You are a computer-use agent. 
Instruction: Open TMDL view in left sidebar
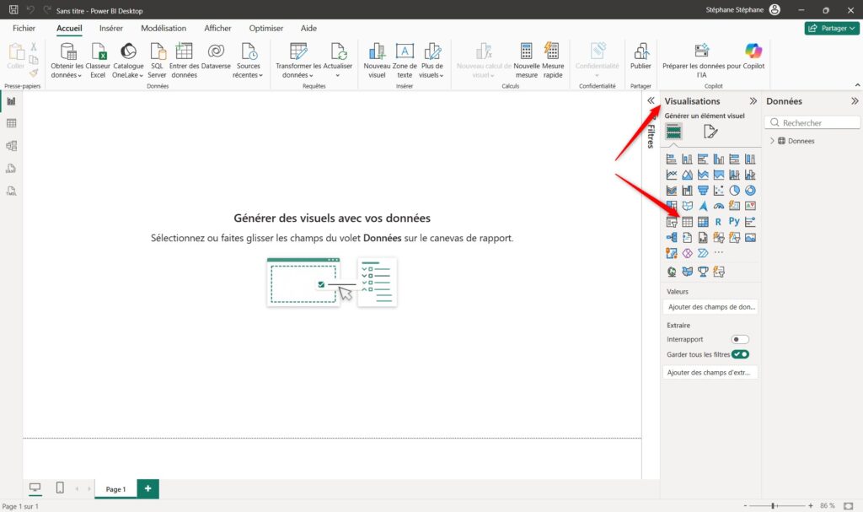(11, 191)
